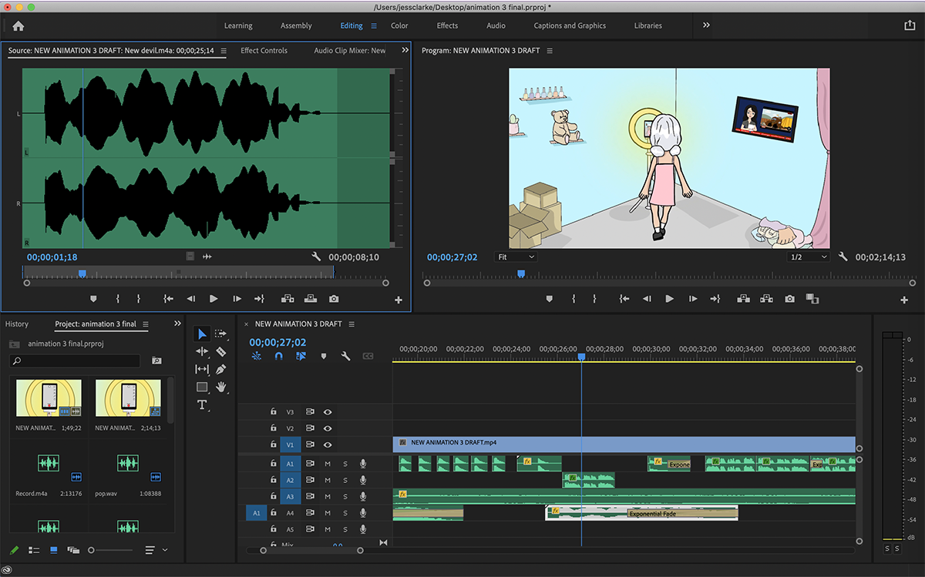Select the Razor tool
The image size is (925, 577).
click(x=221, y=351)
